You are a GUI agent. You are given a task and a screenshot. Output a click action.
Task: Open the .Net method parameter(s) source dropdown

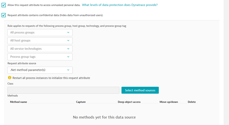pos(40,70)
